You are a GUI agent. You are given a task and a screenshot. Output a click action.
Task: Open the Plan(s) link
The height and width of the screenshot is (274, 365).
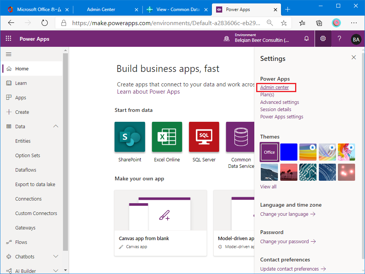pyautogui.click(x=267, y=95)
